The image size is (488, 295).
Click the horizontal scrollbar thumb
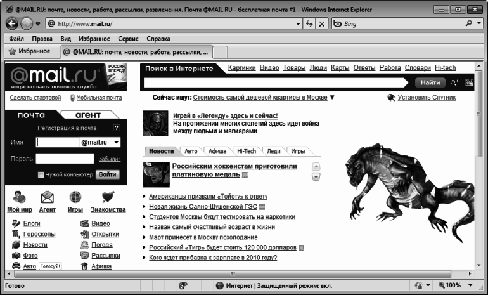tap(233, 274)
